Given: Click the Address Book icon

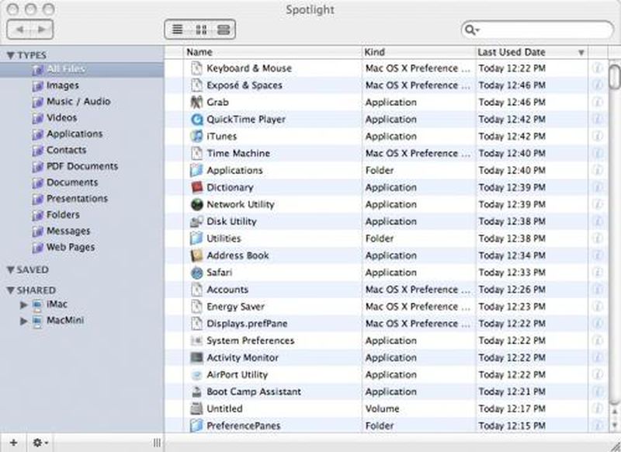Looking at the screenshot, I should pyautogui.click(x=196, y=256).
